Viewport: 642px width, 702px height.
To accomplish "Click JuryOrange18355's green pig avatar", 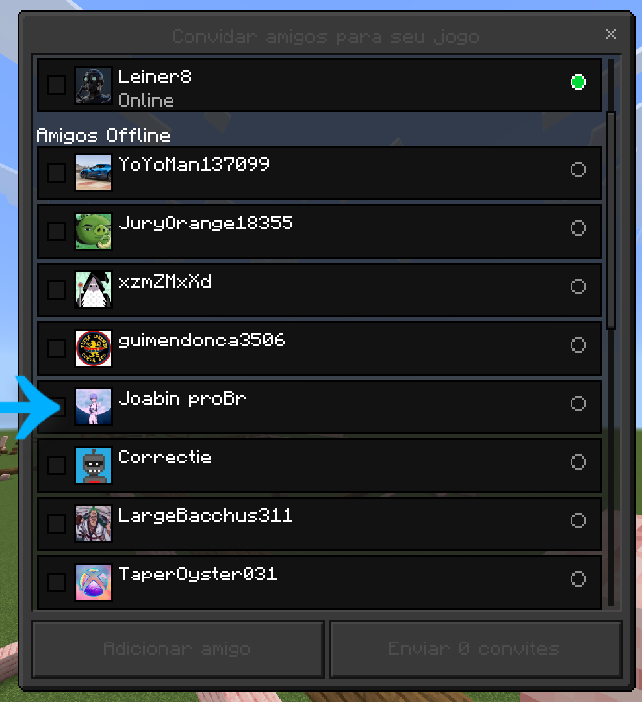I will pyautogui.click(x=93, y=231).
